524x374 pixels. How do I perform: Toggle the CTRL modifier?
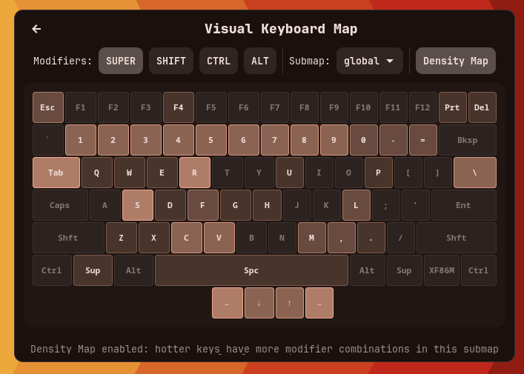tap(219, 61)
